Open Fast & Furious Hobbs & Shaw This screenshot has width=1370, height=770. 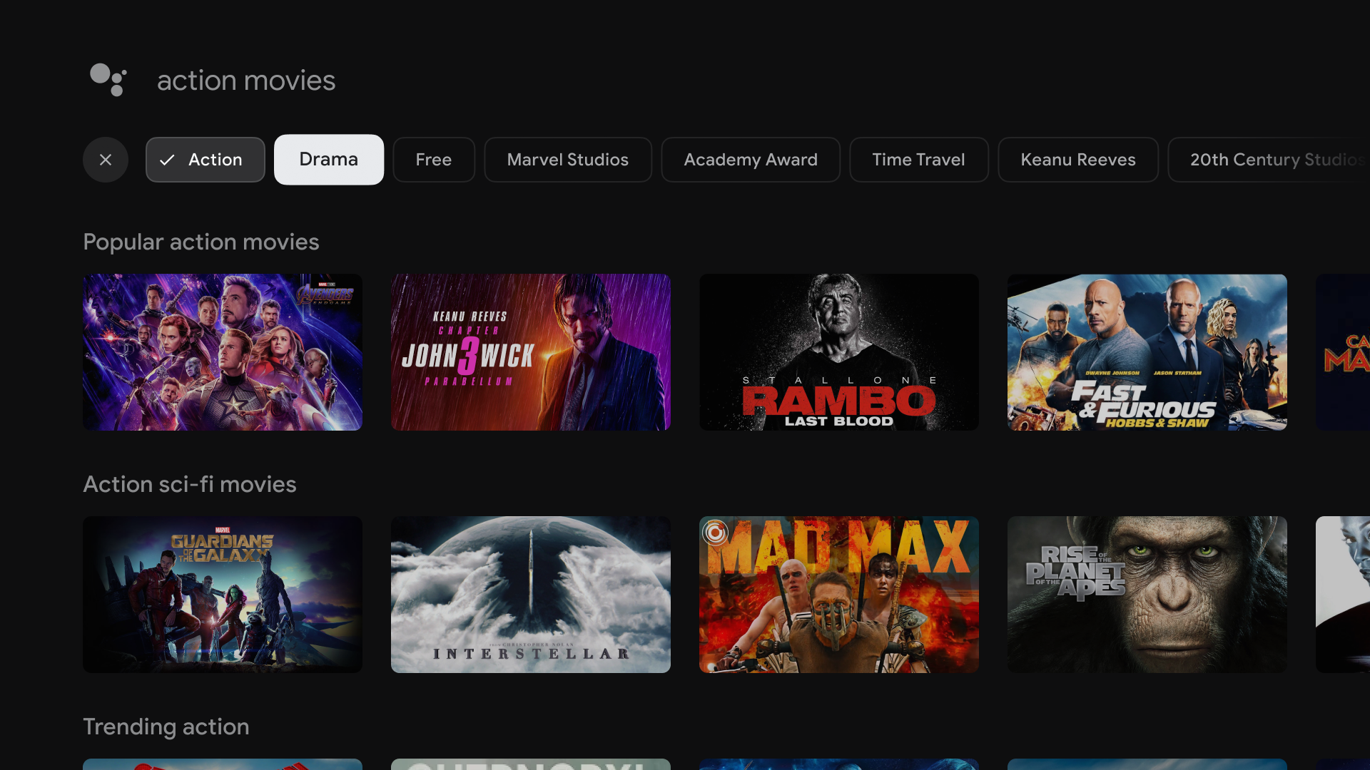pyautogui.click(x=1147, y=352)
